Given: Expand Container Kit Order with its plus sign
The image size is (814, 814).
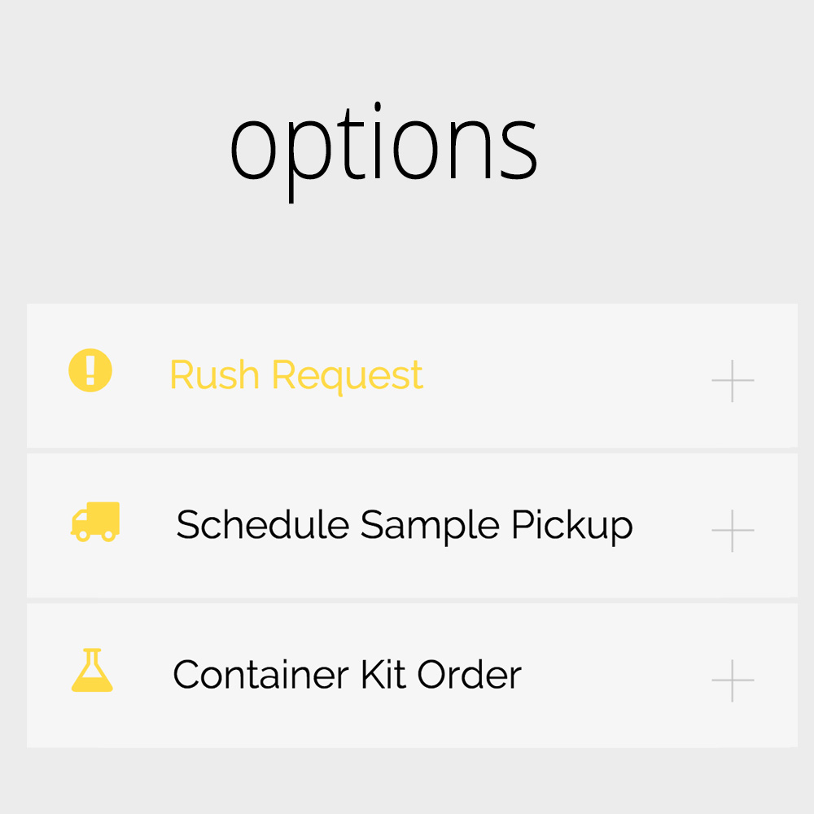Looking at the screenshot, I should coord(733,681).
